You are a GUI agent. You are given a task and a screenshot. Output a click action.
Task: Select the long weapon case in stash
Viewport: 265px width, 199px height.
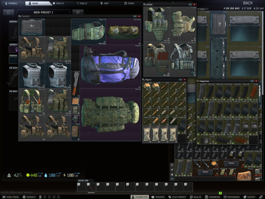click(x=218, y=58)
